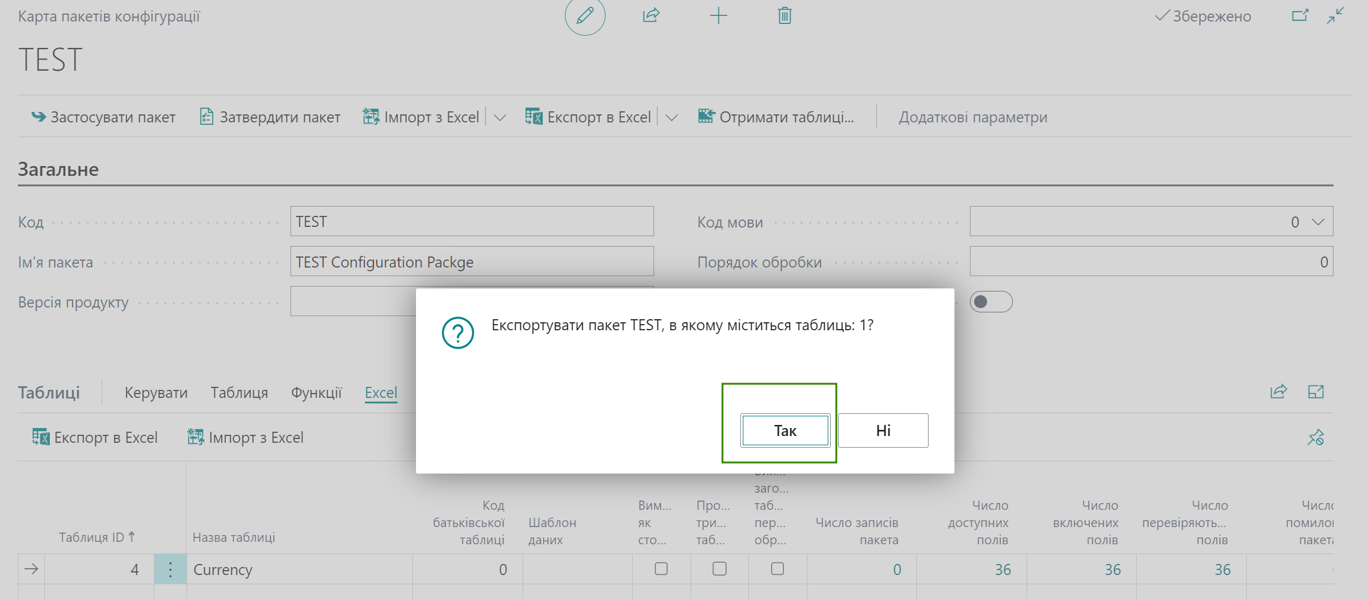This screenshot has height=599, width=1368.
Task: Click the Таблиці expand subpage icon
Action: (x=1316, y=392)
